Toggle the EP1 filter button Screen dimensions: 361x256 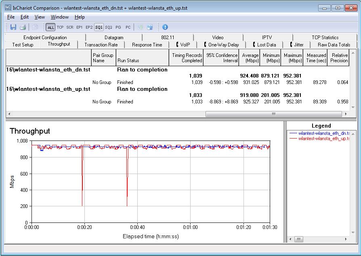(80, 27)
